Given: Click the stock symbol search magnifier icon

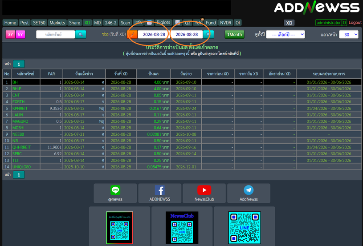Looking at the screenshot, I should pyautogui.click(x=81, y=34).
